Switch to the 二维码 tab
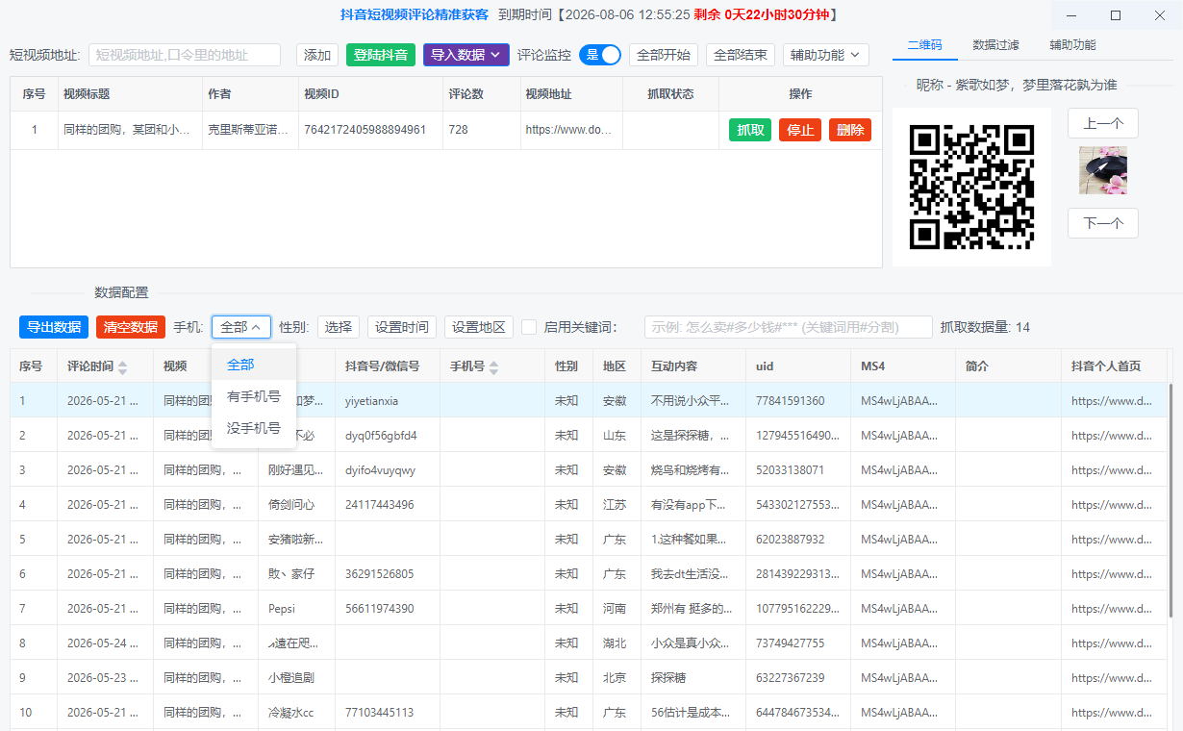 coord(924,45)
